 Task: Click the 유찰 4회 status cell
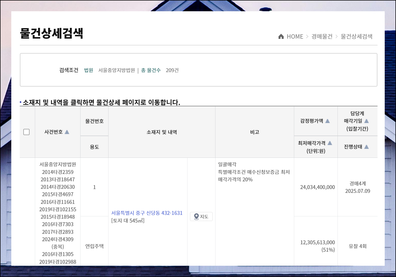(358, 246)
